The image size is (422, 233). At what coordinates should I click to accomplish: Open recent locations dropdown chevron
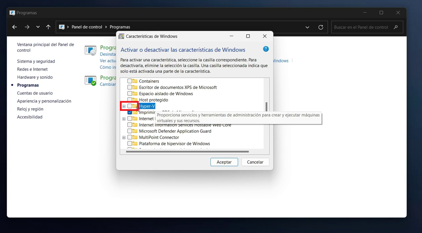pos(38,27)
